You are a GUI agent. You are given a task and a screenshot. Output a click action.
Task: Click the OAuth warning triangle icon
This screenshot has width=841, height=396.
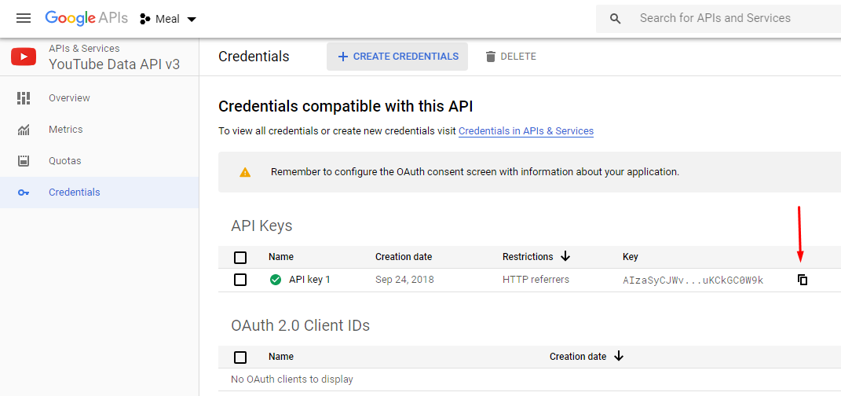[x=244, y=172]
